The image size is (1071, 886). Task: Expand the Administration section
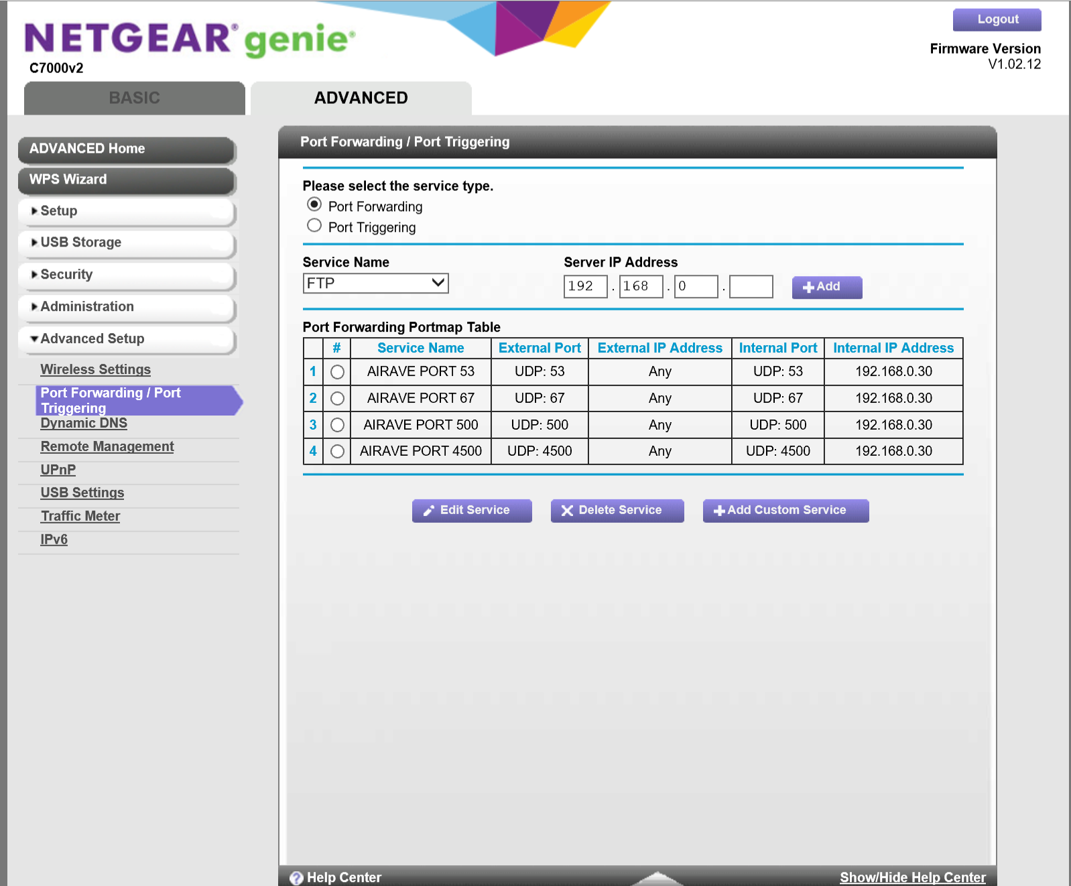[x=127, y=307]
